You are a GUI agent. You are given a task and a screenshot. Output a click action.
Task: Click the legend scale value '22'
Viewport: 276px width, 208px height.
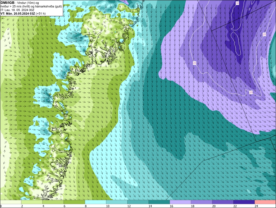tap(235, 206)
